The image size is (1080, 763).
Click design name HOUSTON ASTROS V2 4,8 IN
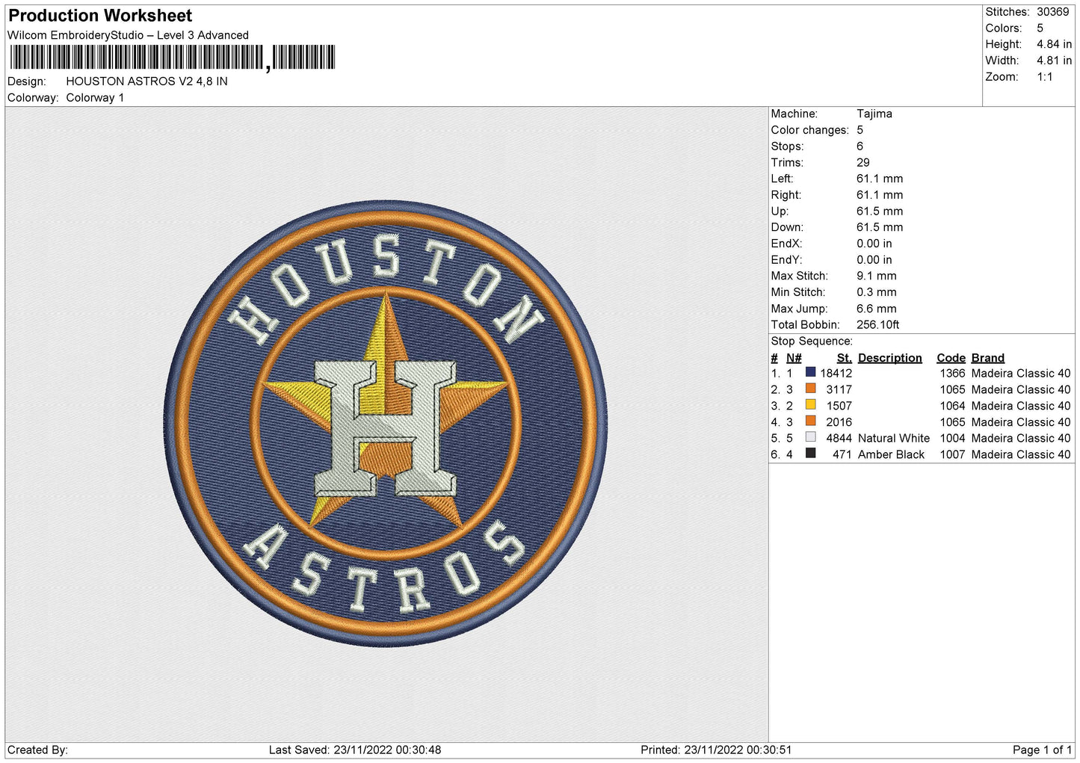pyautogui.click(x=146, y=81)
